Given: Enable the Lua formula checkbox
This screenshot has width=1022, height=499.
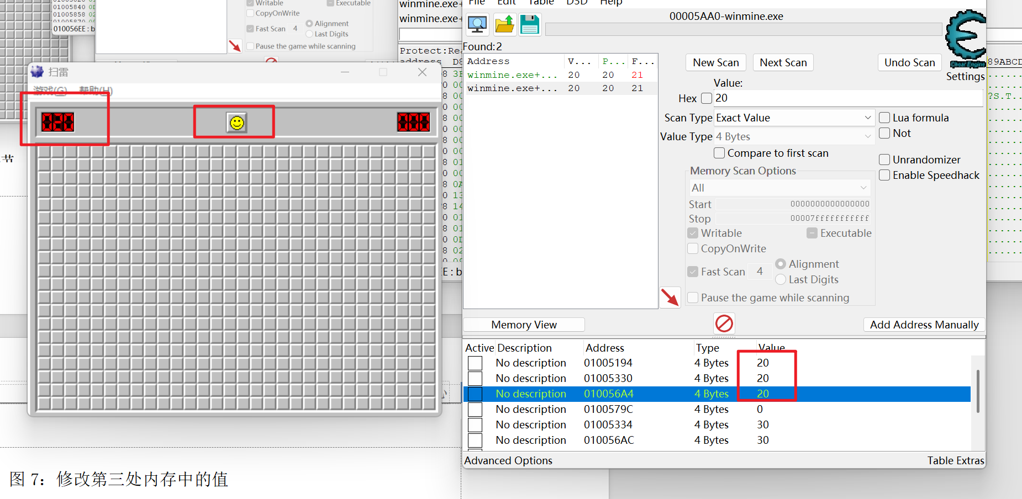Looking at the screenshot, I should click(884, 118).
